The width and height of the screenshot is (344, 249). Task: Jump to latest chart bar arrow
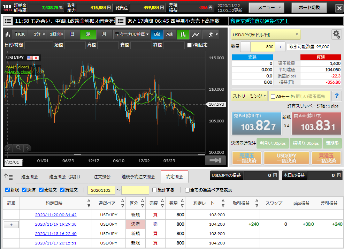215,160
